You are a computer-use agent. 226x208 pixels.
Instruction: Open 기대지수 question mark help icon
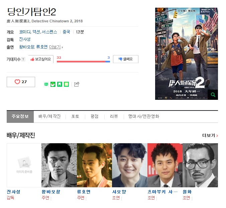[23, 59]
